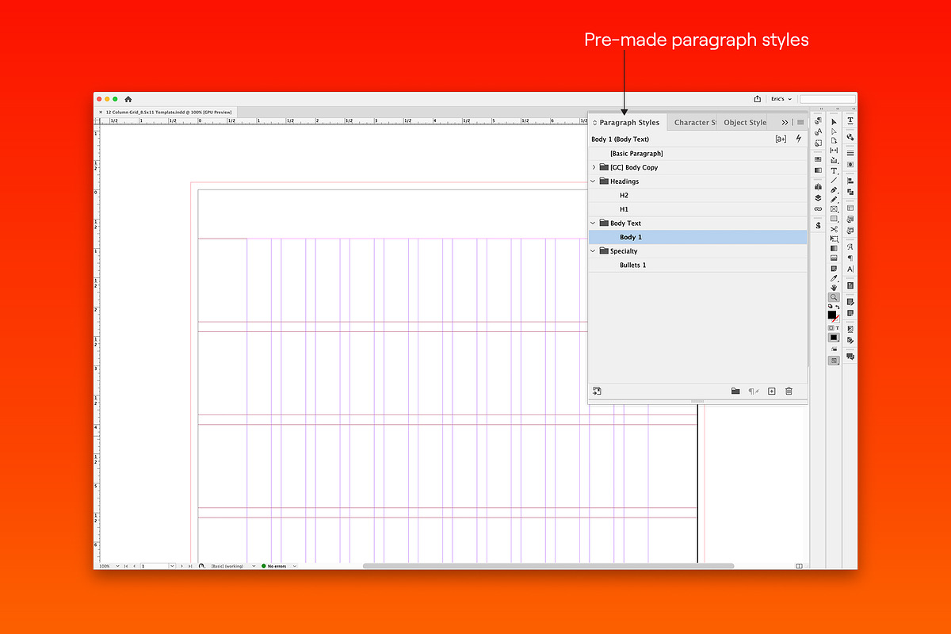Select the Rectangle Frame tool

point(834,208)
